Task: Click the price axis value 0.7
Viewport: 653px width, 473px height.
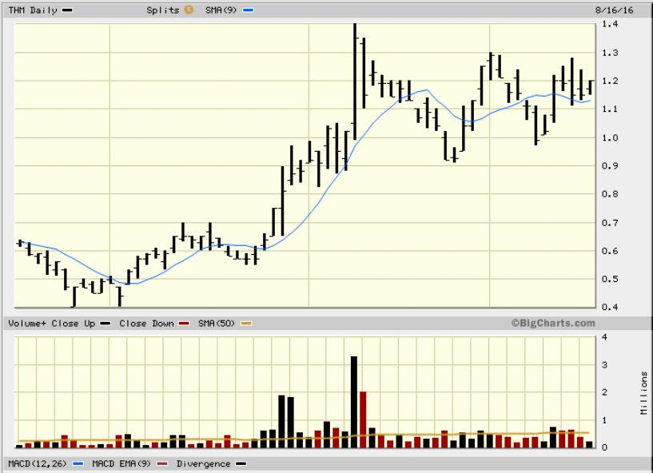Action: coord(610,223)
